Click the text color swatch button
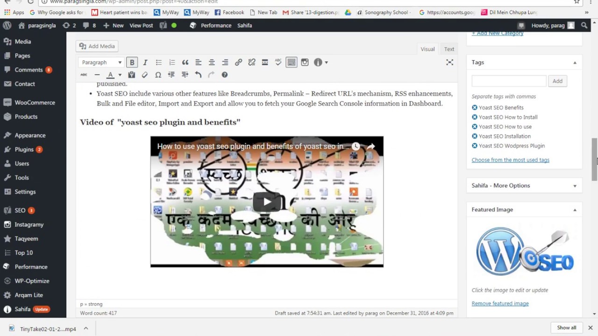 111,75
